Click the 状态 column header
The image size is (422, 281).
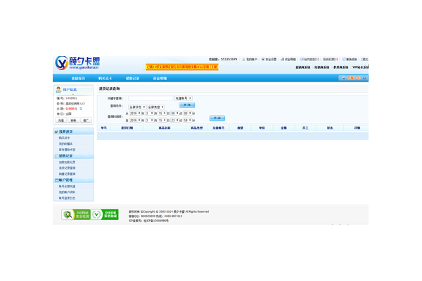[330, 128]
